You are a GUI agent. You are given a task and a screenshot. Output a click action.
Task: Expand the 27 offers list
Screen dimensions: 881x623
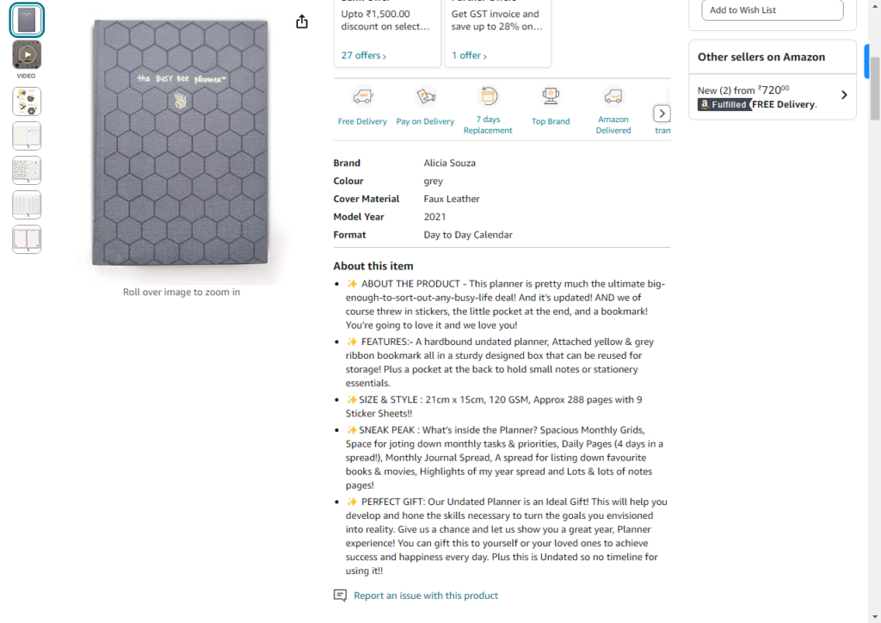coord(362,54)
